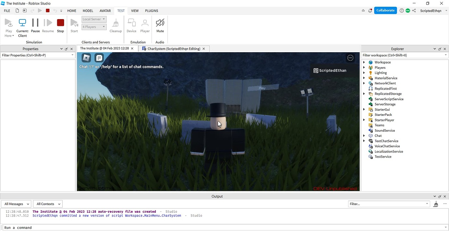Pause the running simulation
Image resolution: width=449 pixels, height=240 pixels.
click(x=35, y=23)
